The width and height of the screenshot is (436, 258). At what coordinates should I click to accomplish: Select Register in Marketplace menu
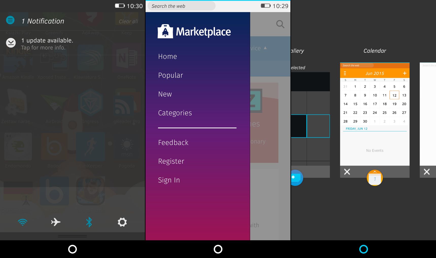pyautogui.click(x=171, y=161)
